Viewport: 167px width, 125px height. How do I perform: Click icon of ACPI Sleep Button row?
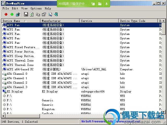tap(4, 56)
